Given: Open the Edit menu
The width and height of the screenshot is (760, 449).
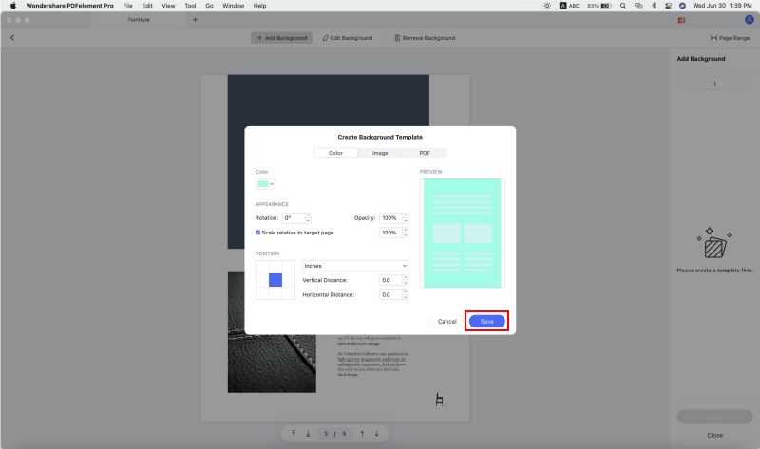Looking at the screenshot, I should 147,6.
